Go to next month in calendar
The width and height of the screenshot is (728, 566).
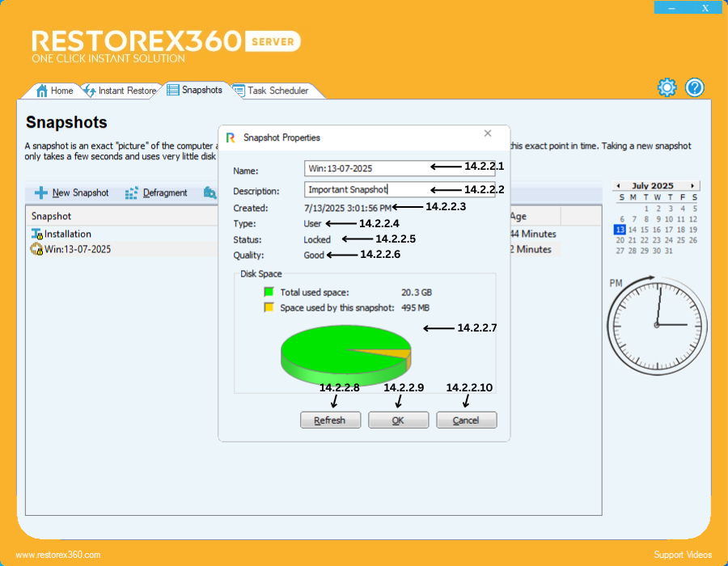pos(692,186)
